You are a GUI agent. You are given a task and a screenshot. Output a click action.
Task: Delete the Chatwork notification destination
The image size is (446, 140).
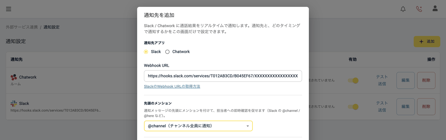tap(426, 80)
